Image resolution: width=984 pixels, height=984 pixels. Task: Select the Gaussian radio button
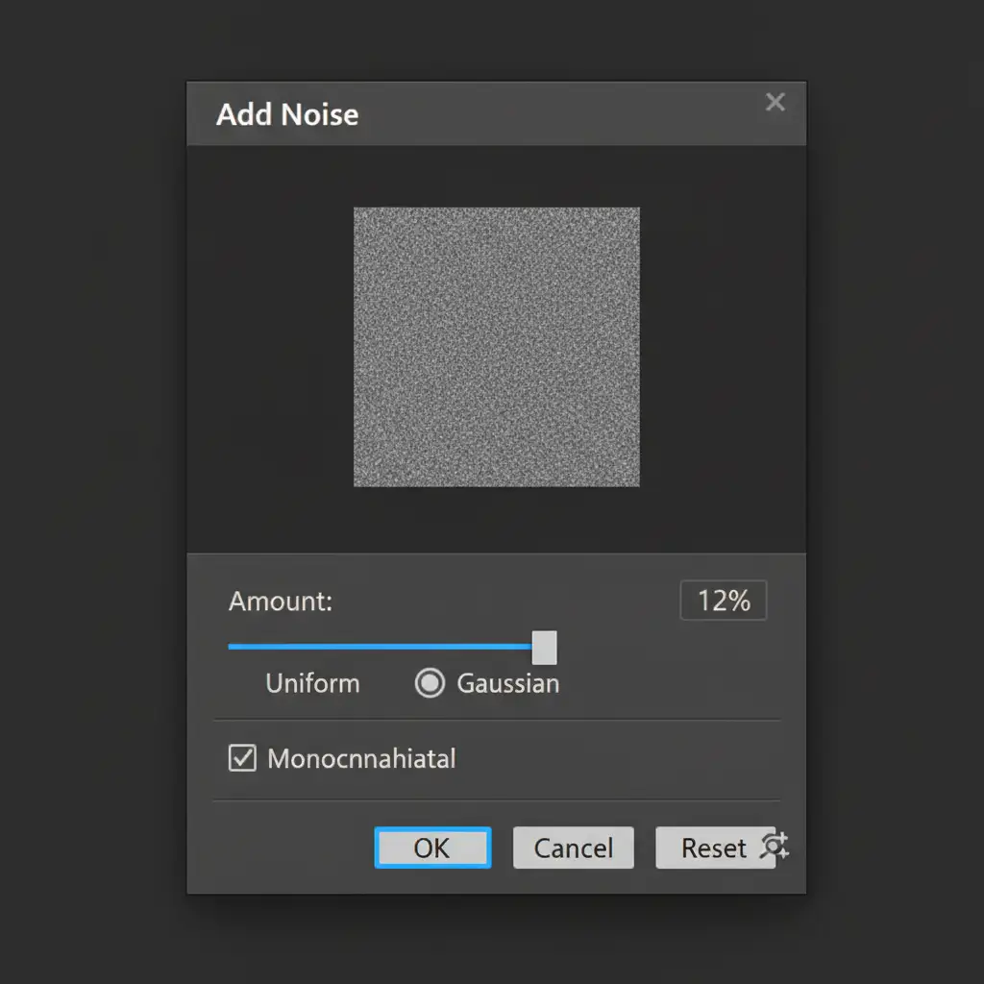[430, 683]
